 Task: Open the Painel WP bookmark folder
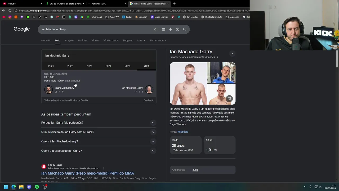(112, 17)
